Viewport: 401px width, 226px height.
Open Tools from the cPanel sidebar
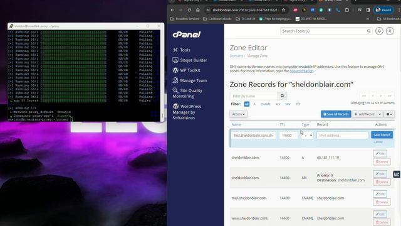(x=181, y=50)
